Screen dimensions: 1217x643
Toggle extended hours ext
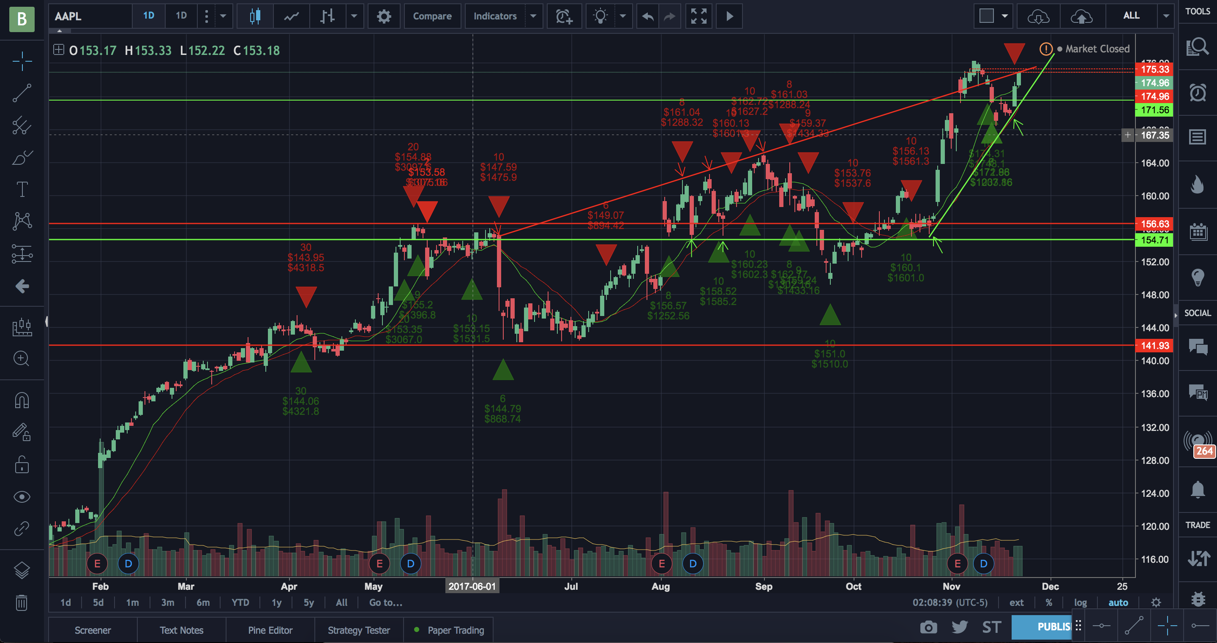[x=1016, y=602]
